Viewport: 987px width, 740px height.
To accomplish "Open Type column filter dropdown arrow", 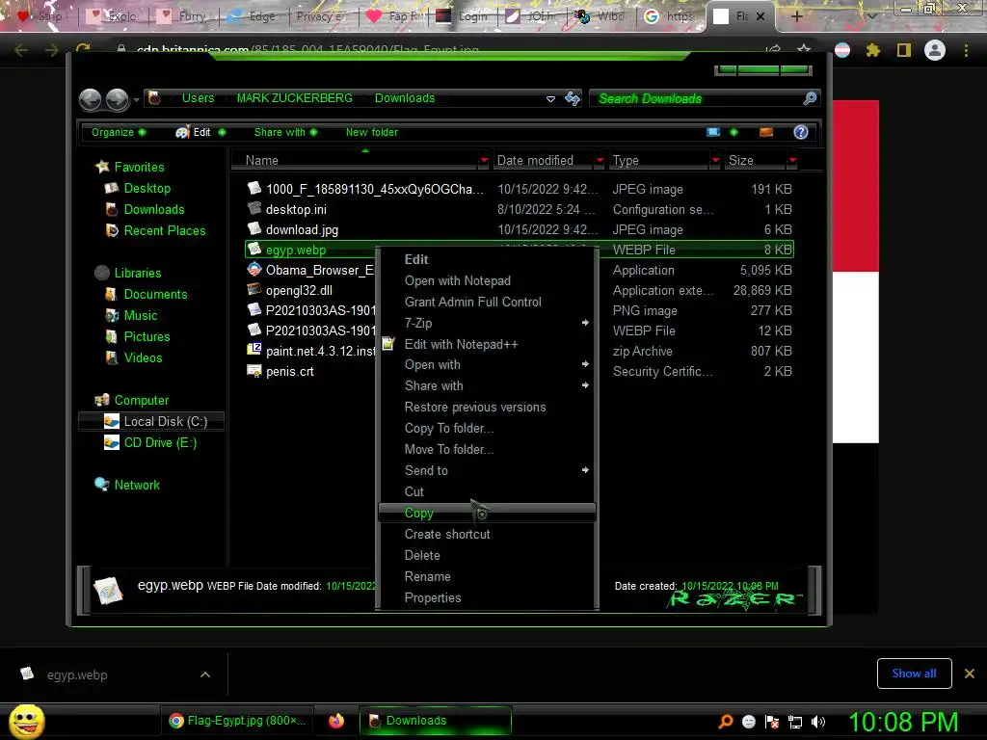I will (715, 161).
